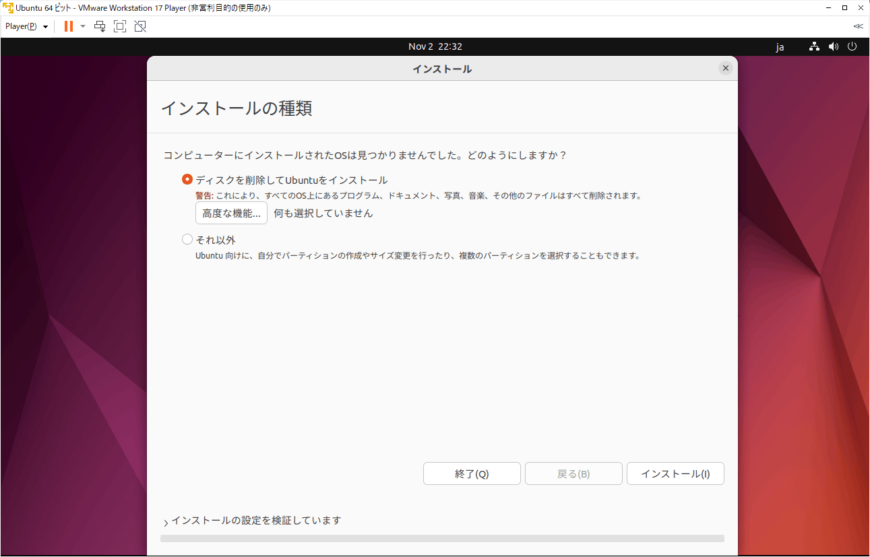Click the インストール(I) button
Screen dimensions: 870x557
675,473
